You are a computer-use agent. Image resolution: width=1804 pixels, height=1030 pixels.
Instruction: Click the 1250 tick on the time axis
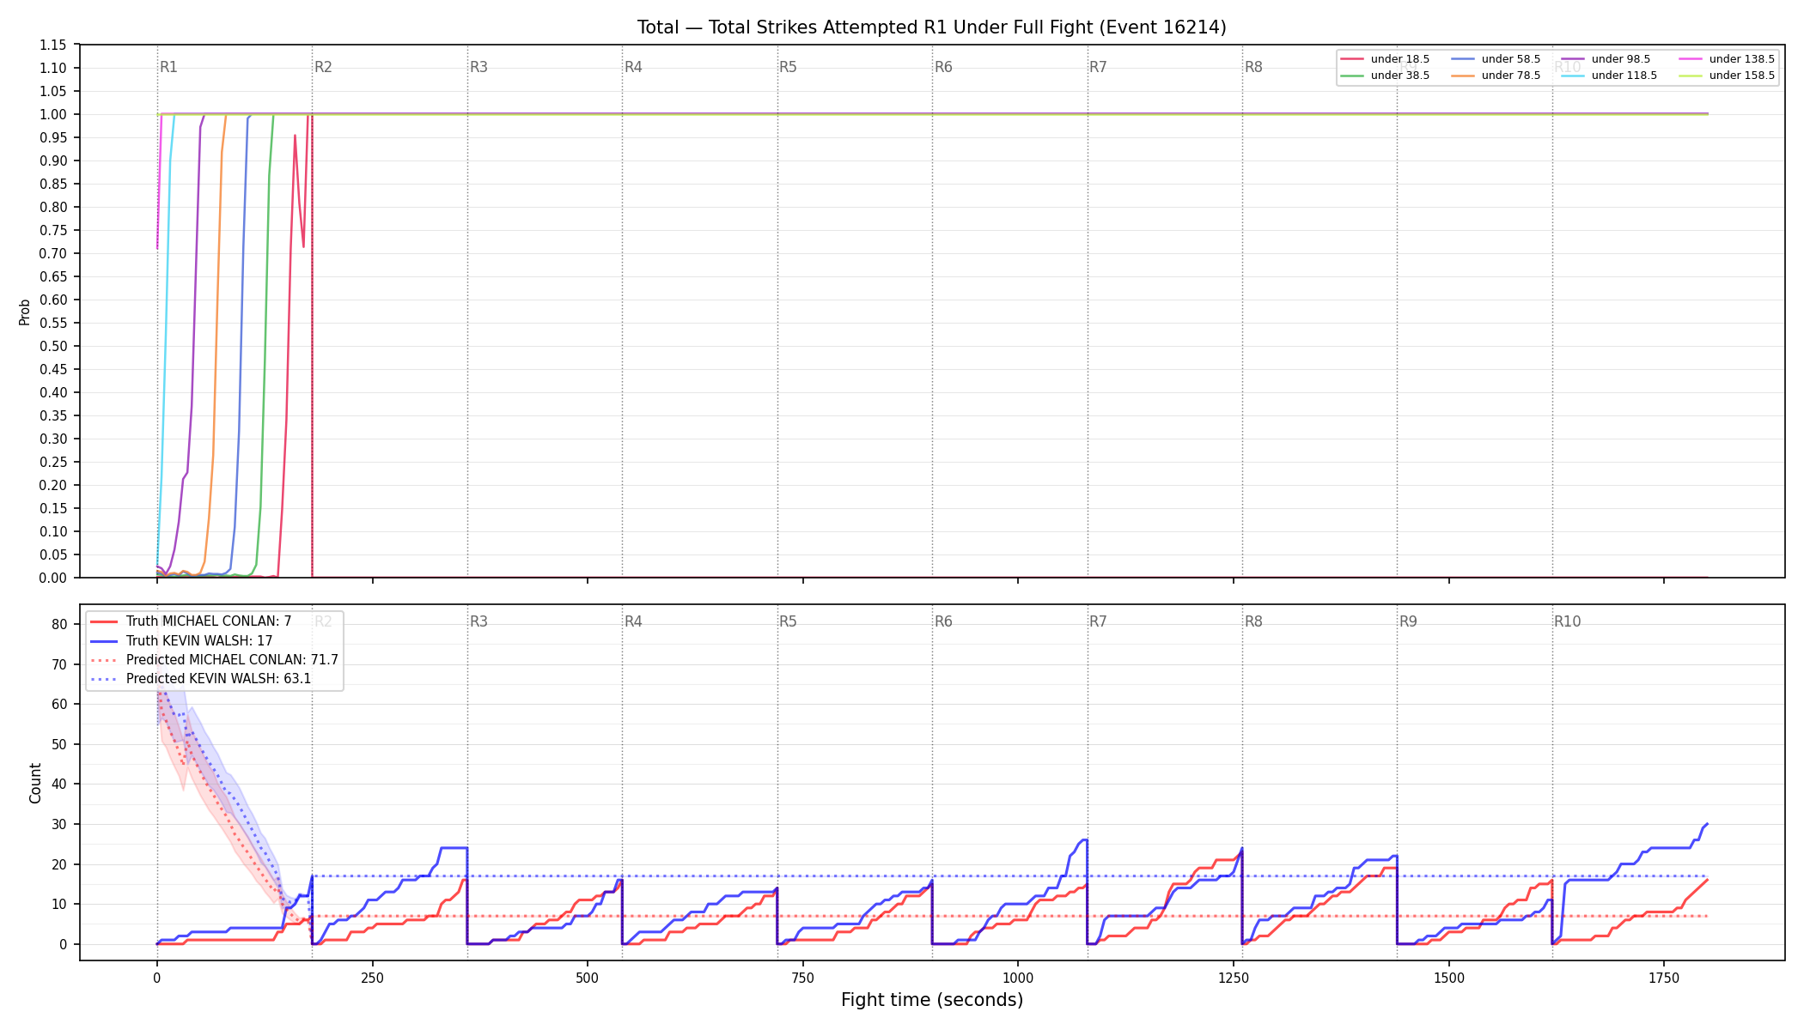1234,978
